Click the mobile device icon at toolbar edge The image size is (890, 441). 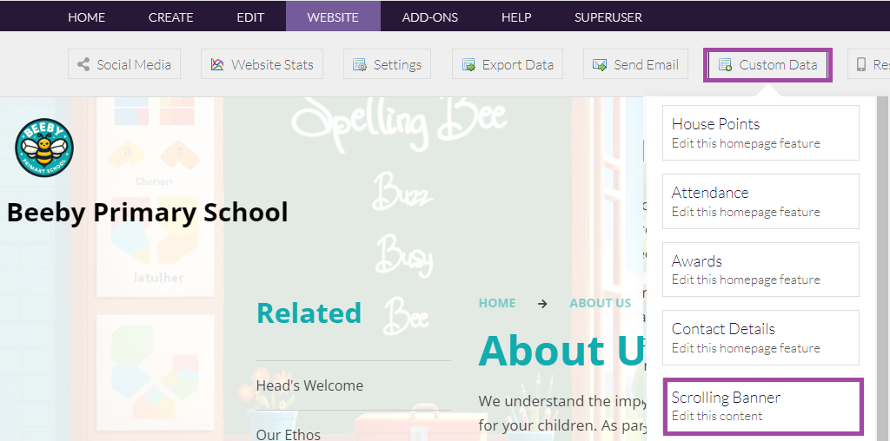pyautogui.click(x=861, y=64)
